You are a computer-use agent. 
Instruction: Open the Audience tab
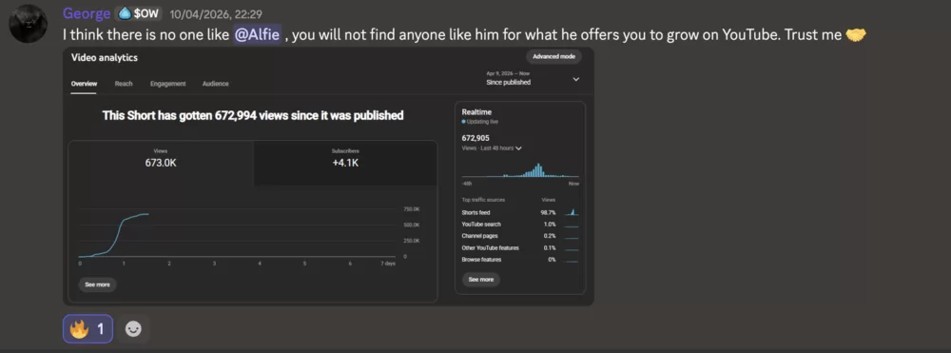click(215, 84)
